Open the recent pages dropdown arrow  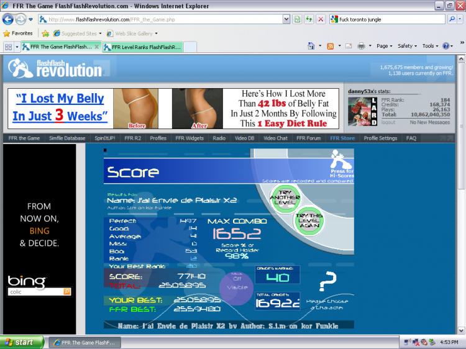(30, 20)
